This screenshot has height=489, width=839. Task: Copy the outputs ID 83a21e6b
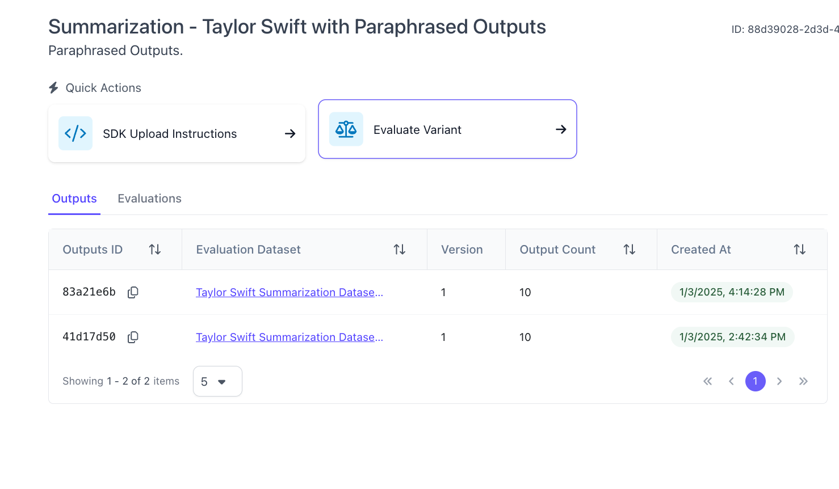tap(133, 292)
